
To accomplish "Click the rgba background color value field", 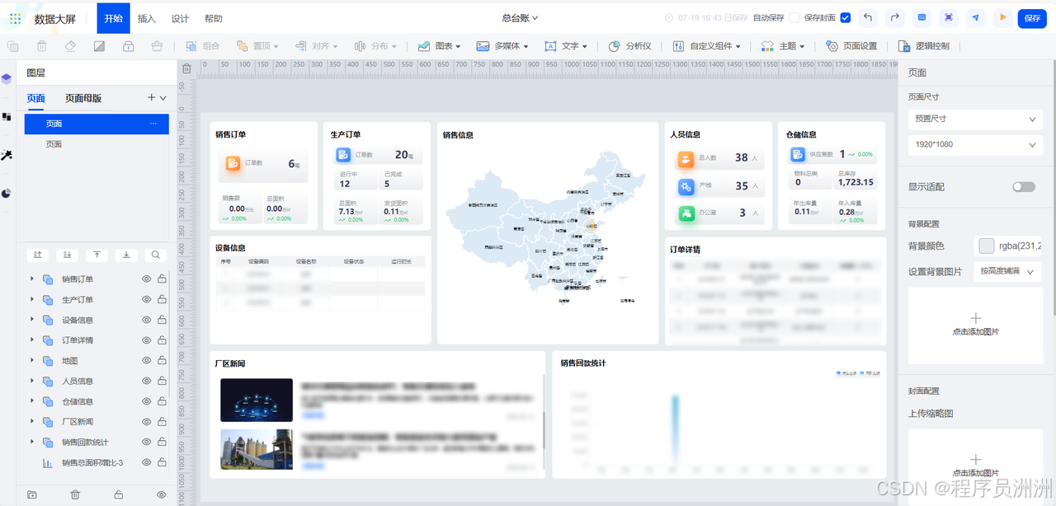I will (x=1020, y=245).
